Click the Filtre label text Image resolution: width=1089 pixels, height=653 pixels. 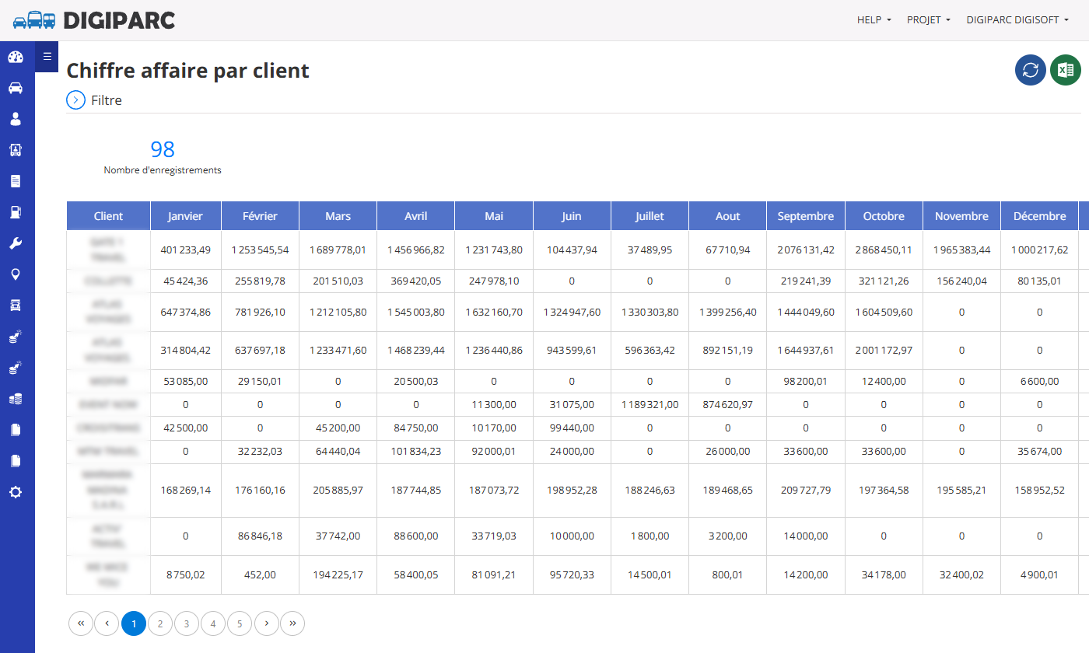tap(107, 100)
